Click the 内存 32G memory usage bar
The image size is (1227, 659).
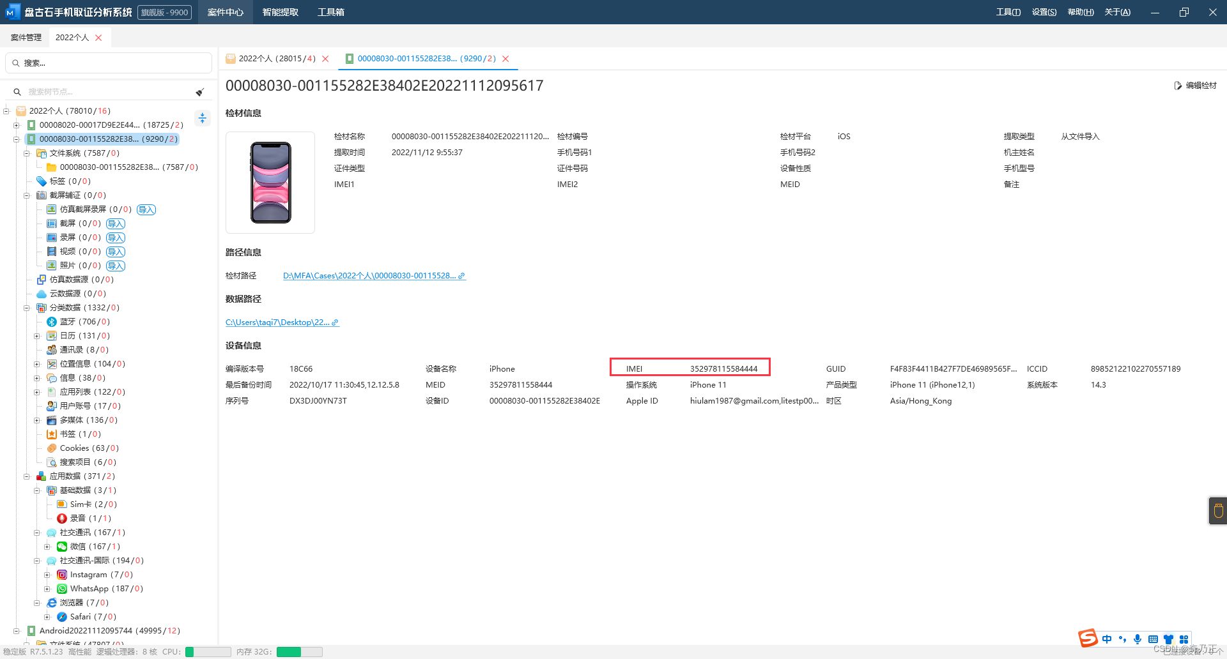click(299, 652)
